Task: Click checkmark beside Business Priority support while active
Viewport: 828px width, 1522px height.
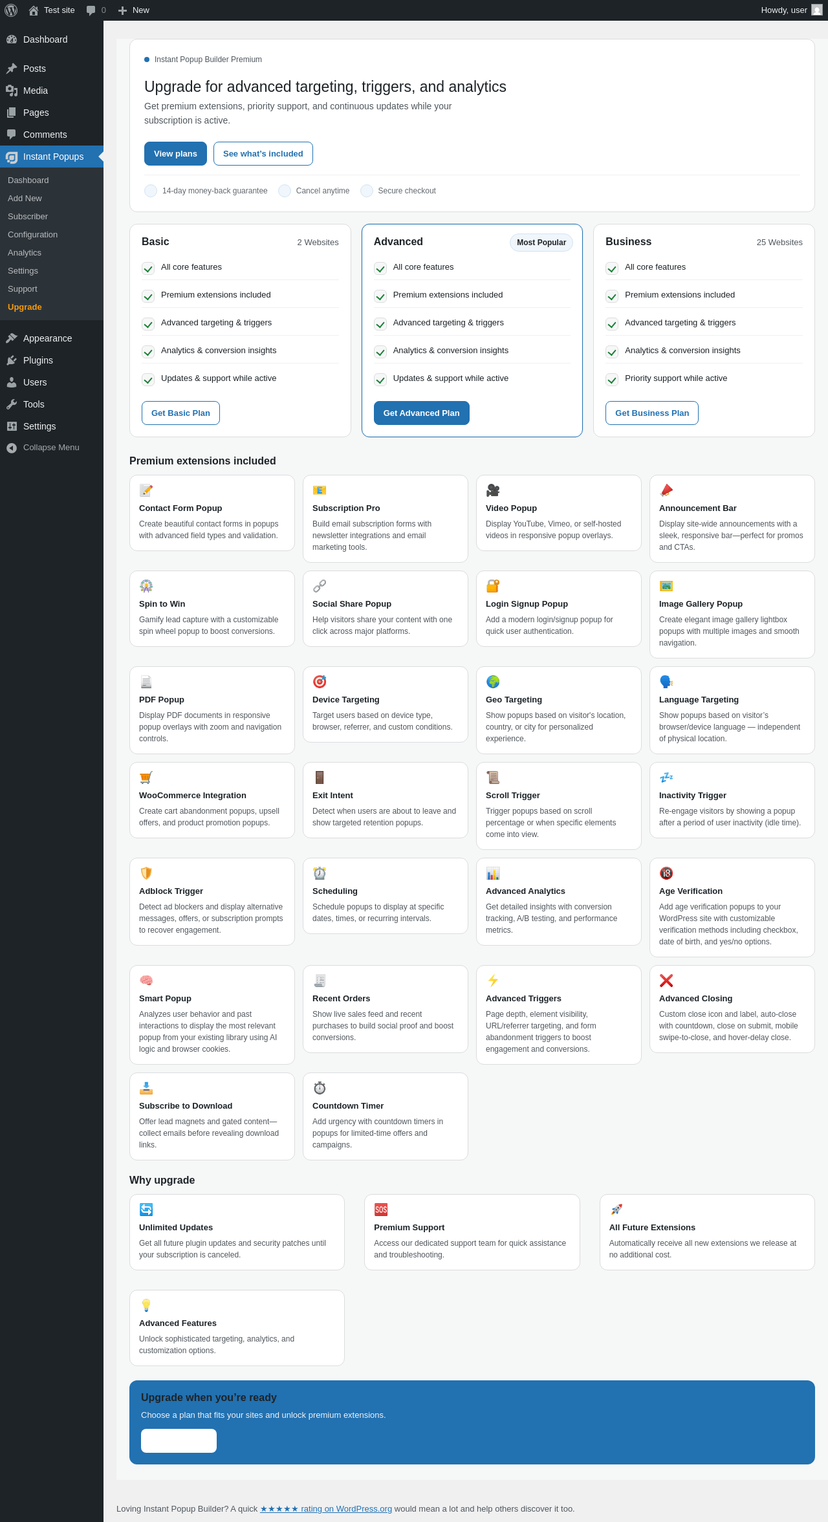Action: [612, 380]
